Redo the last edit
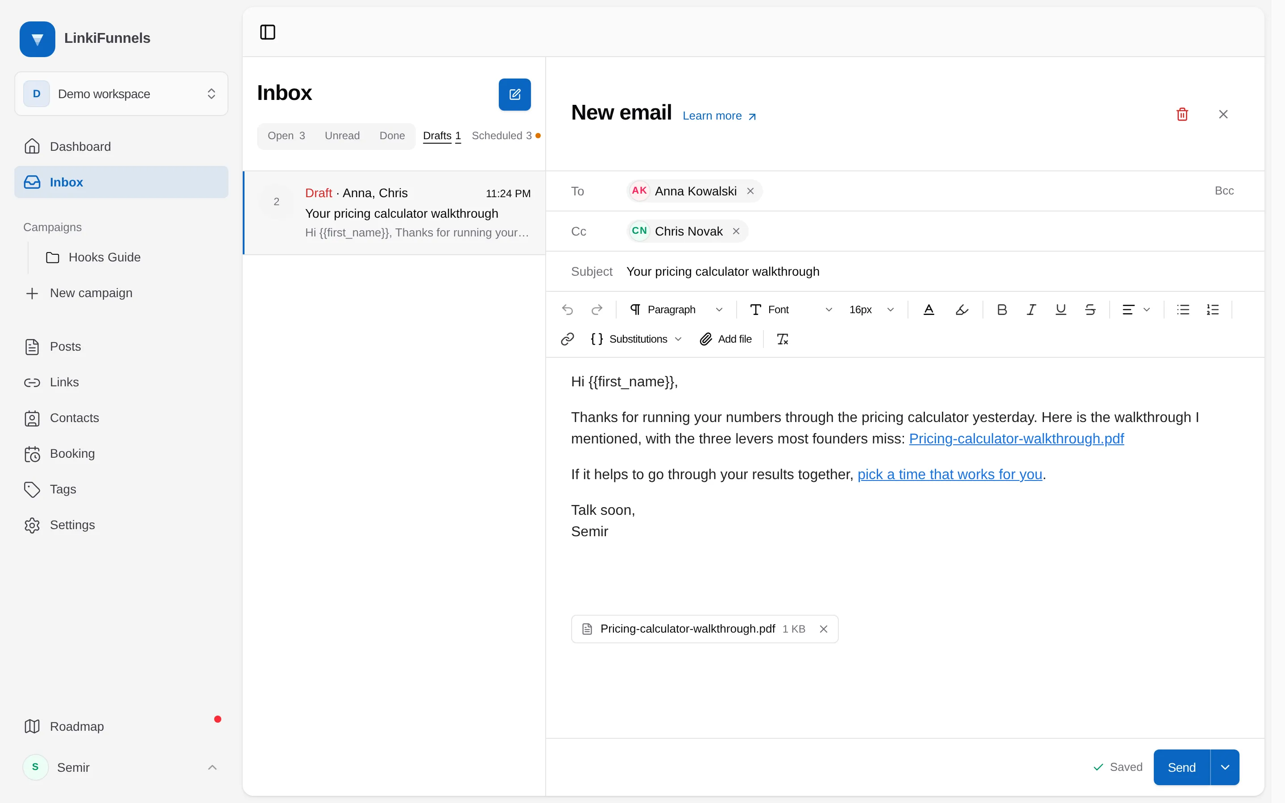 [x=597, y=310]
